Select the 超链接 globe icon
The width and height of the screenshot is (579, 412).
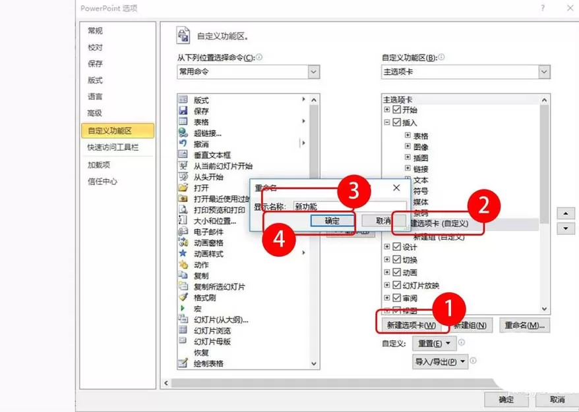183,132
